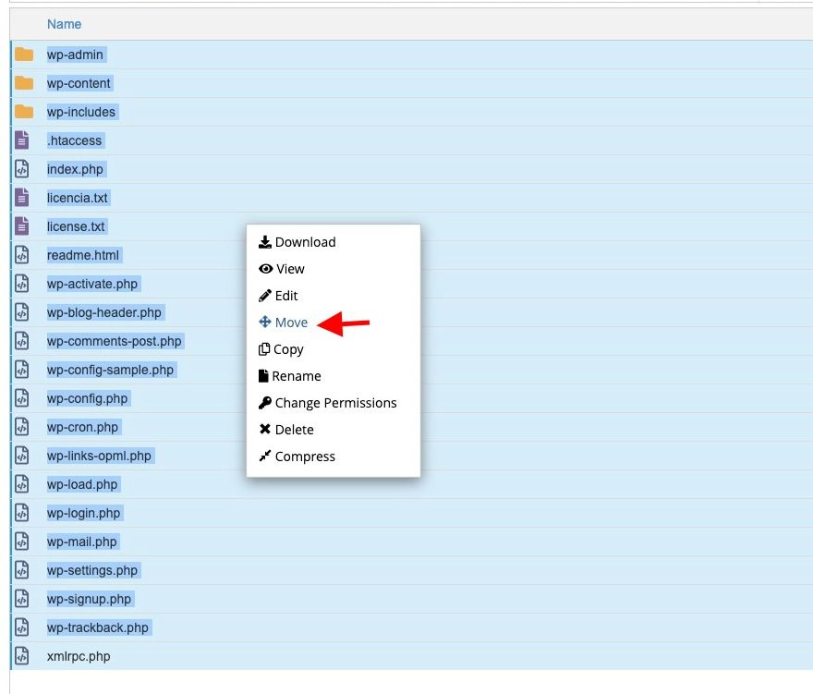Click the wp-blog-header.php file icon
The image size is (813, 694).
22,312
